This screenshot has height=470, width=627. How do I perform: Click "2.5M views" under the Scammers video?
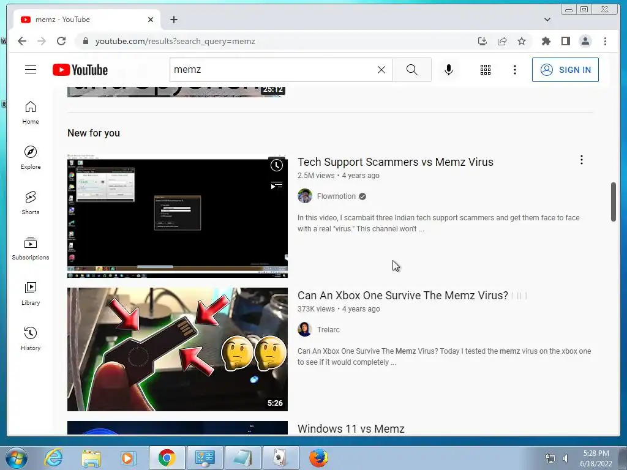coord(316,176)
